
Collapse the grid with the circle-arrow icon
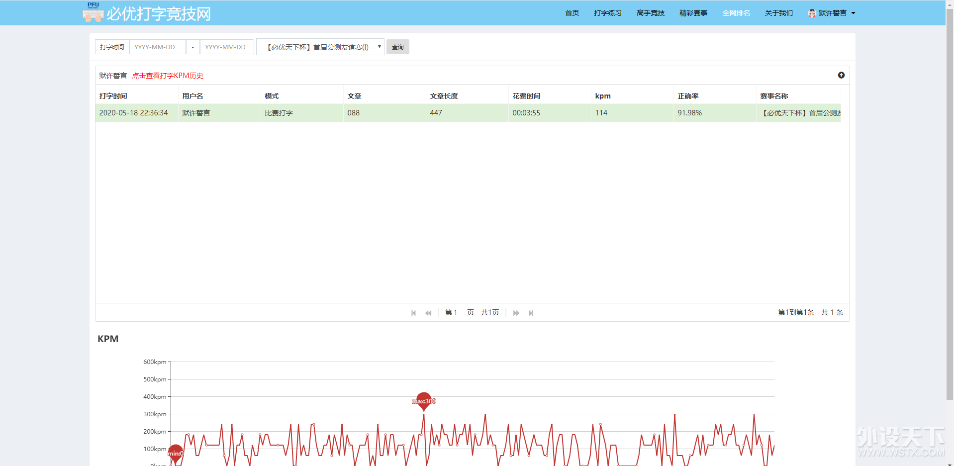point(841,75)
